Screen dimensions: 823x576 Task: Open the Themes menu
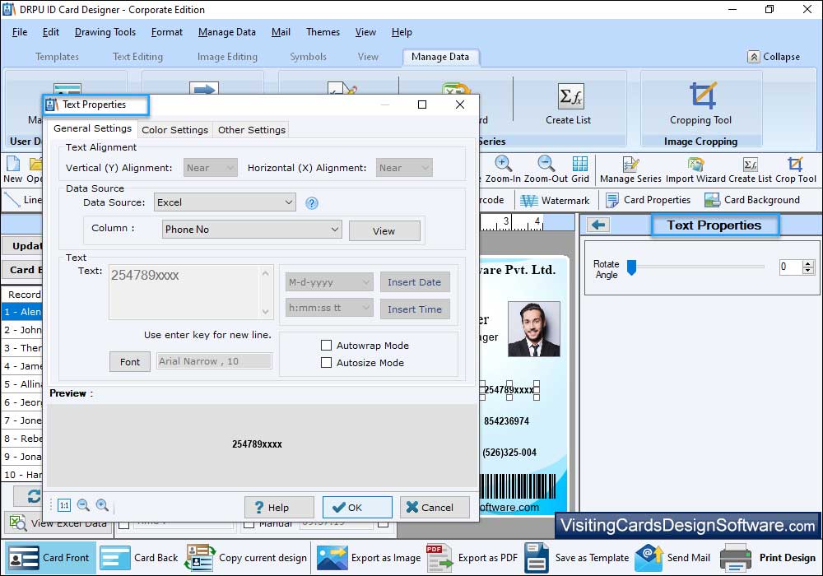point(323,32)
